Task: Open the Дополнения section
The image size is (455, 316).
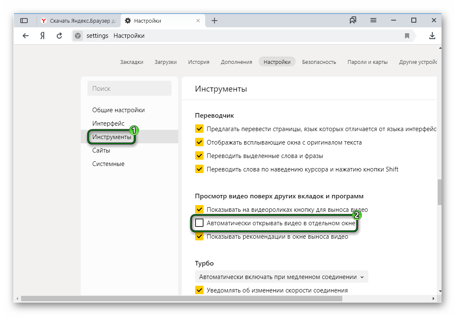Action: (x=236, y=61)
